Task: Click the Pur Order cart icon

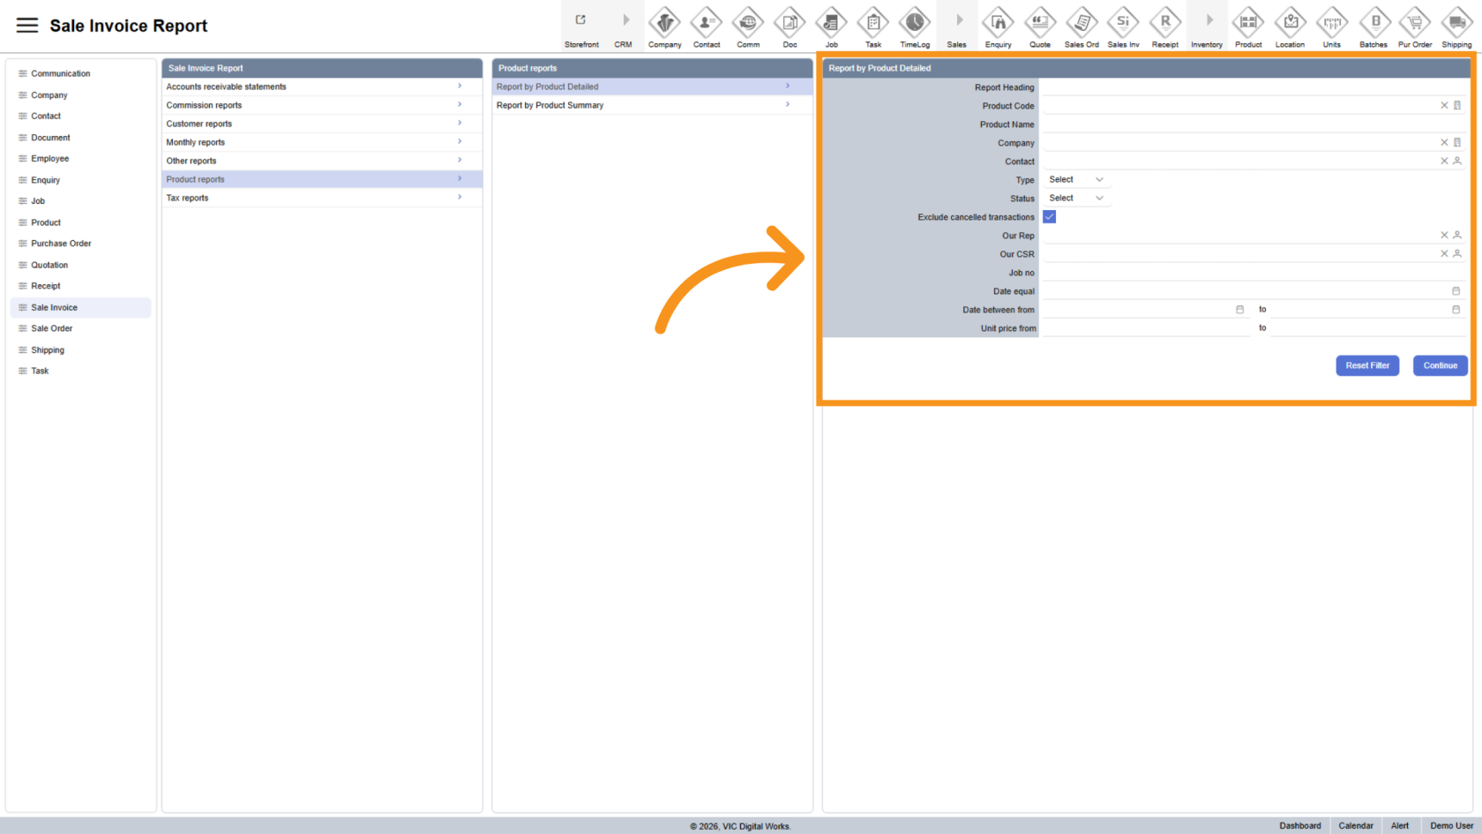Action: tap(1415, 23)
